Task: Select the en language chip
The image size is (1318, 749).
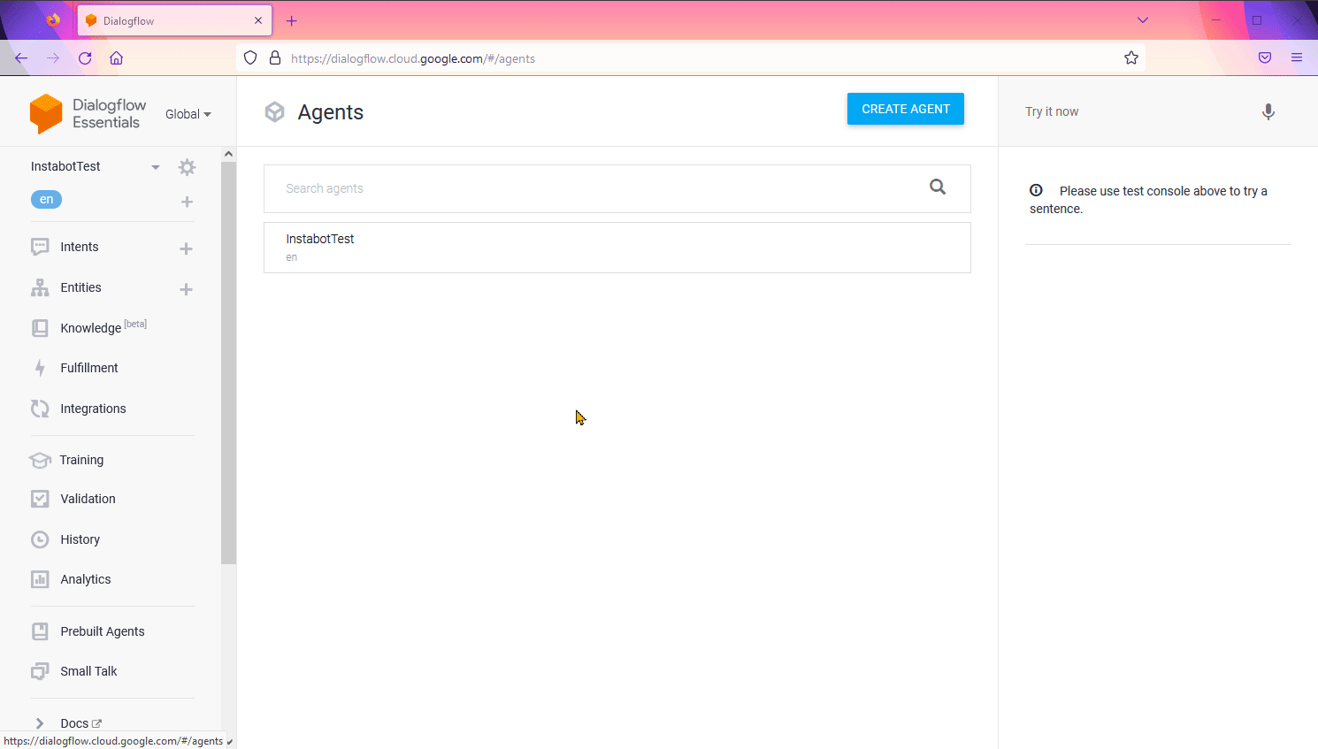Action: tap(46, 200)
